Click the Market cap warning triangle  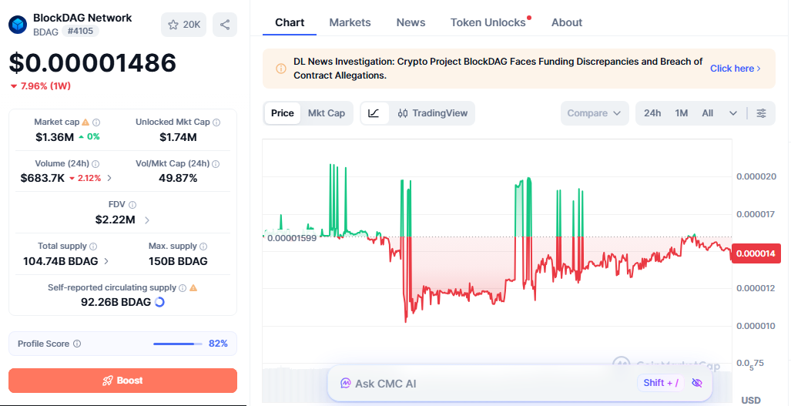pos(85,122)
